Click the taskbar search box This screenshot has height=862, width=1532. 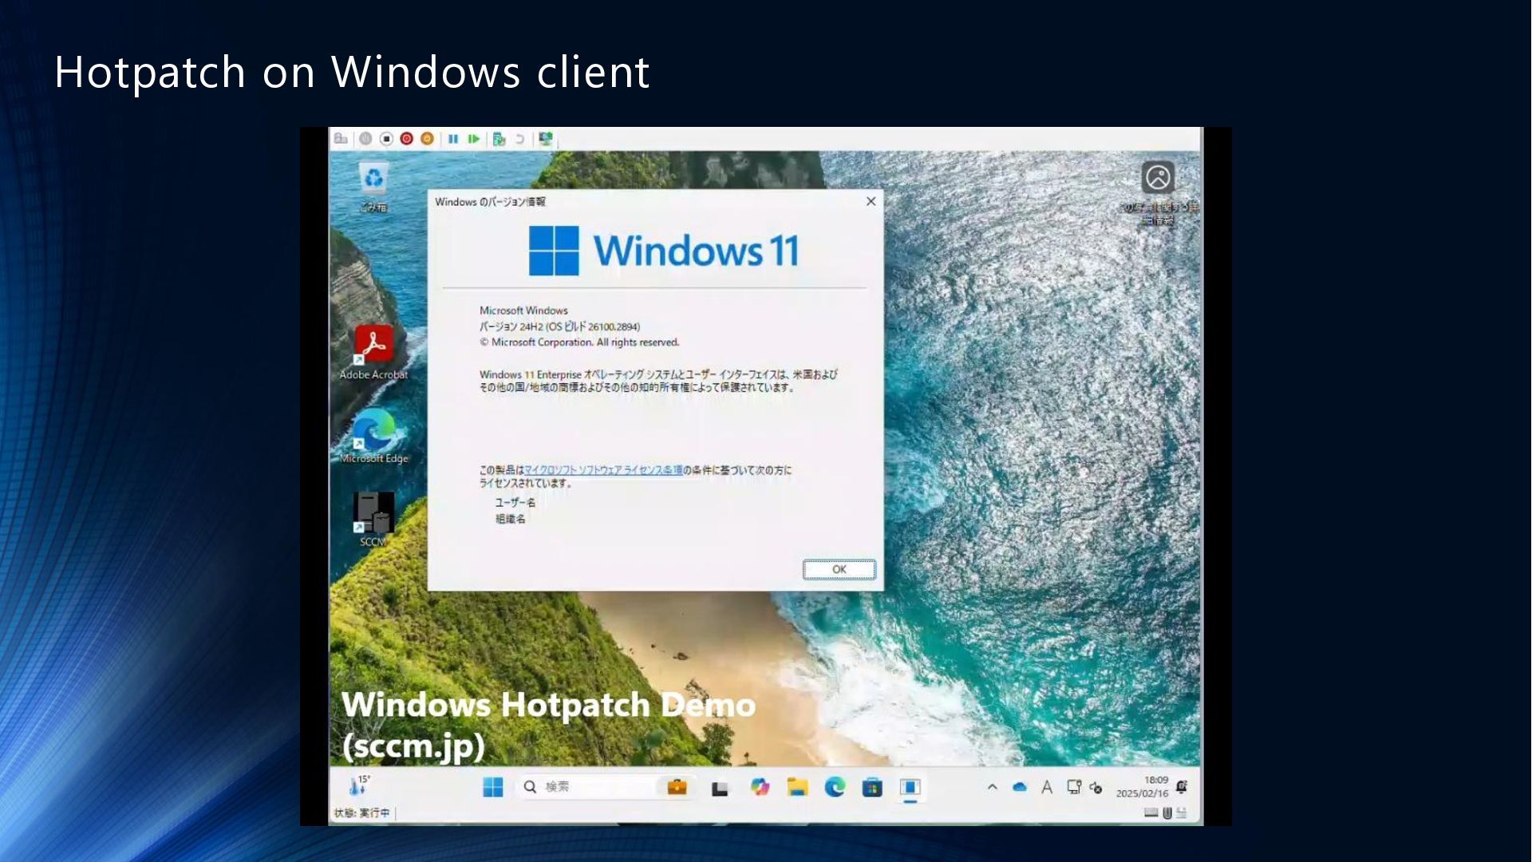606,787
